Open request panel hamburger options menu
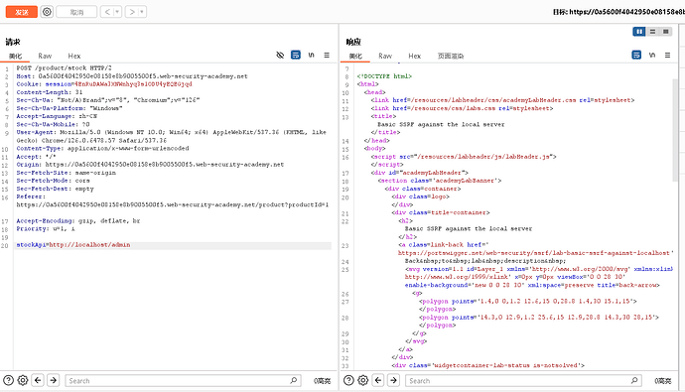 pyautogui.click(x=327, y=55)
